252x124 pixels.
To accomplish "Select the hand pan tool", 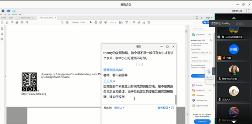I will tap(96, 22).
